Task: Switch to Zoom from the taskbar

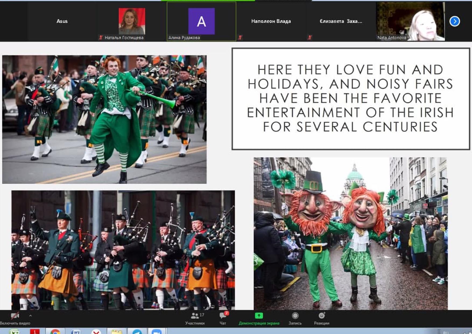Action: click(156, 332)
